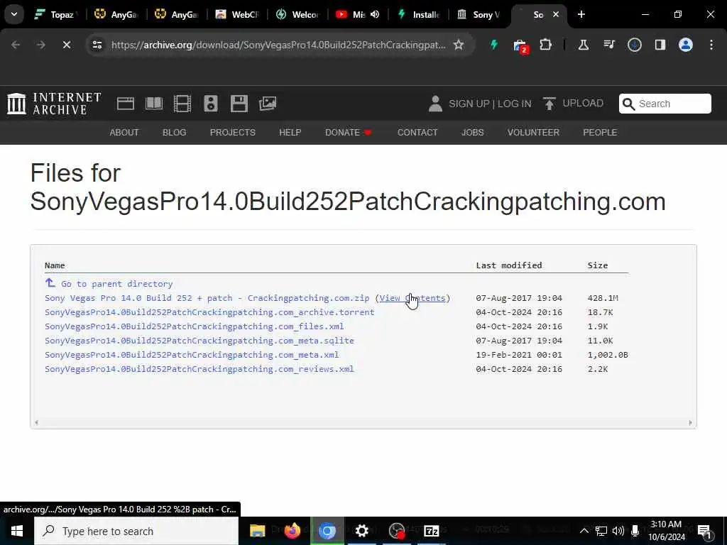Mute the YouTube tab's speaker icon
The image size is (727, 545).
tap(375, 14)
